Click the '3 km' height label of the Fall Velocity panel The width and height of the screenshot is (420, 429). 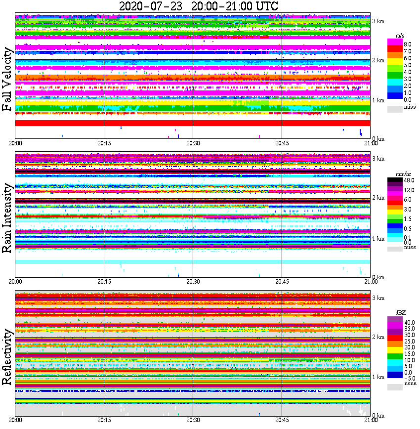[378, 21]
